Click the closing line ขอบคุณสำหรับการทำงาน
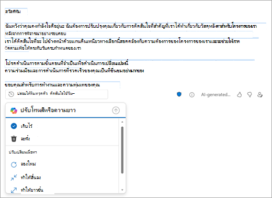 coord(52,85)
